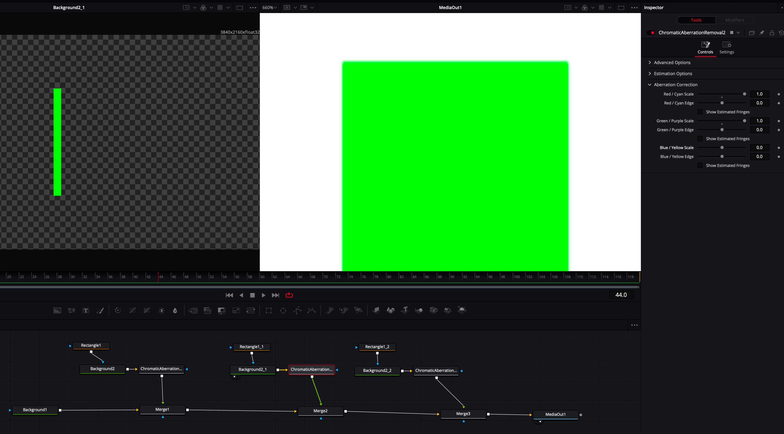Screen dimensions: 784x434
Task: Add a Paint tool from toolbar
Action: pos(100,310)
